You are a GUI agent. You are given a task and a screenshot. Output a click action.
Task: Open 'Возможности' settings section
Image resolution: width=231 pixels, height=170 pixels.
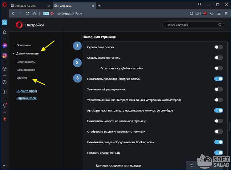tap(26, 70)
